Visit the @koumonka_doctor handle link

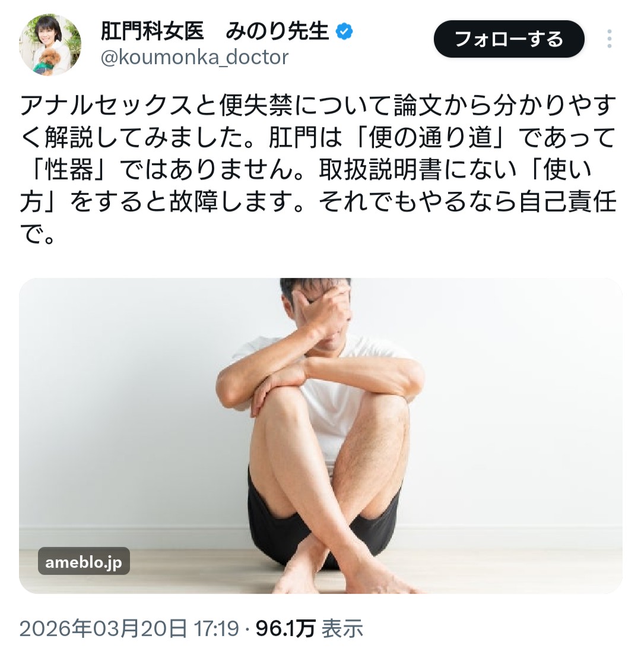point(195,57)
